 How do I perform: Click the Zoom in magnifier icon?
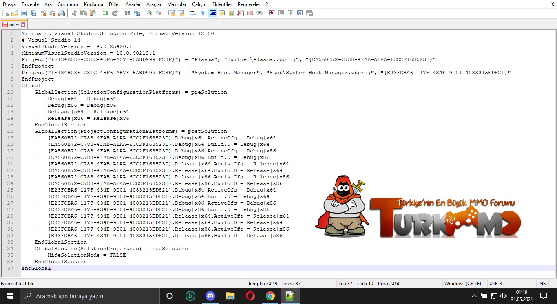(150, 13)
